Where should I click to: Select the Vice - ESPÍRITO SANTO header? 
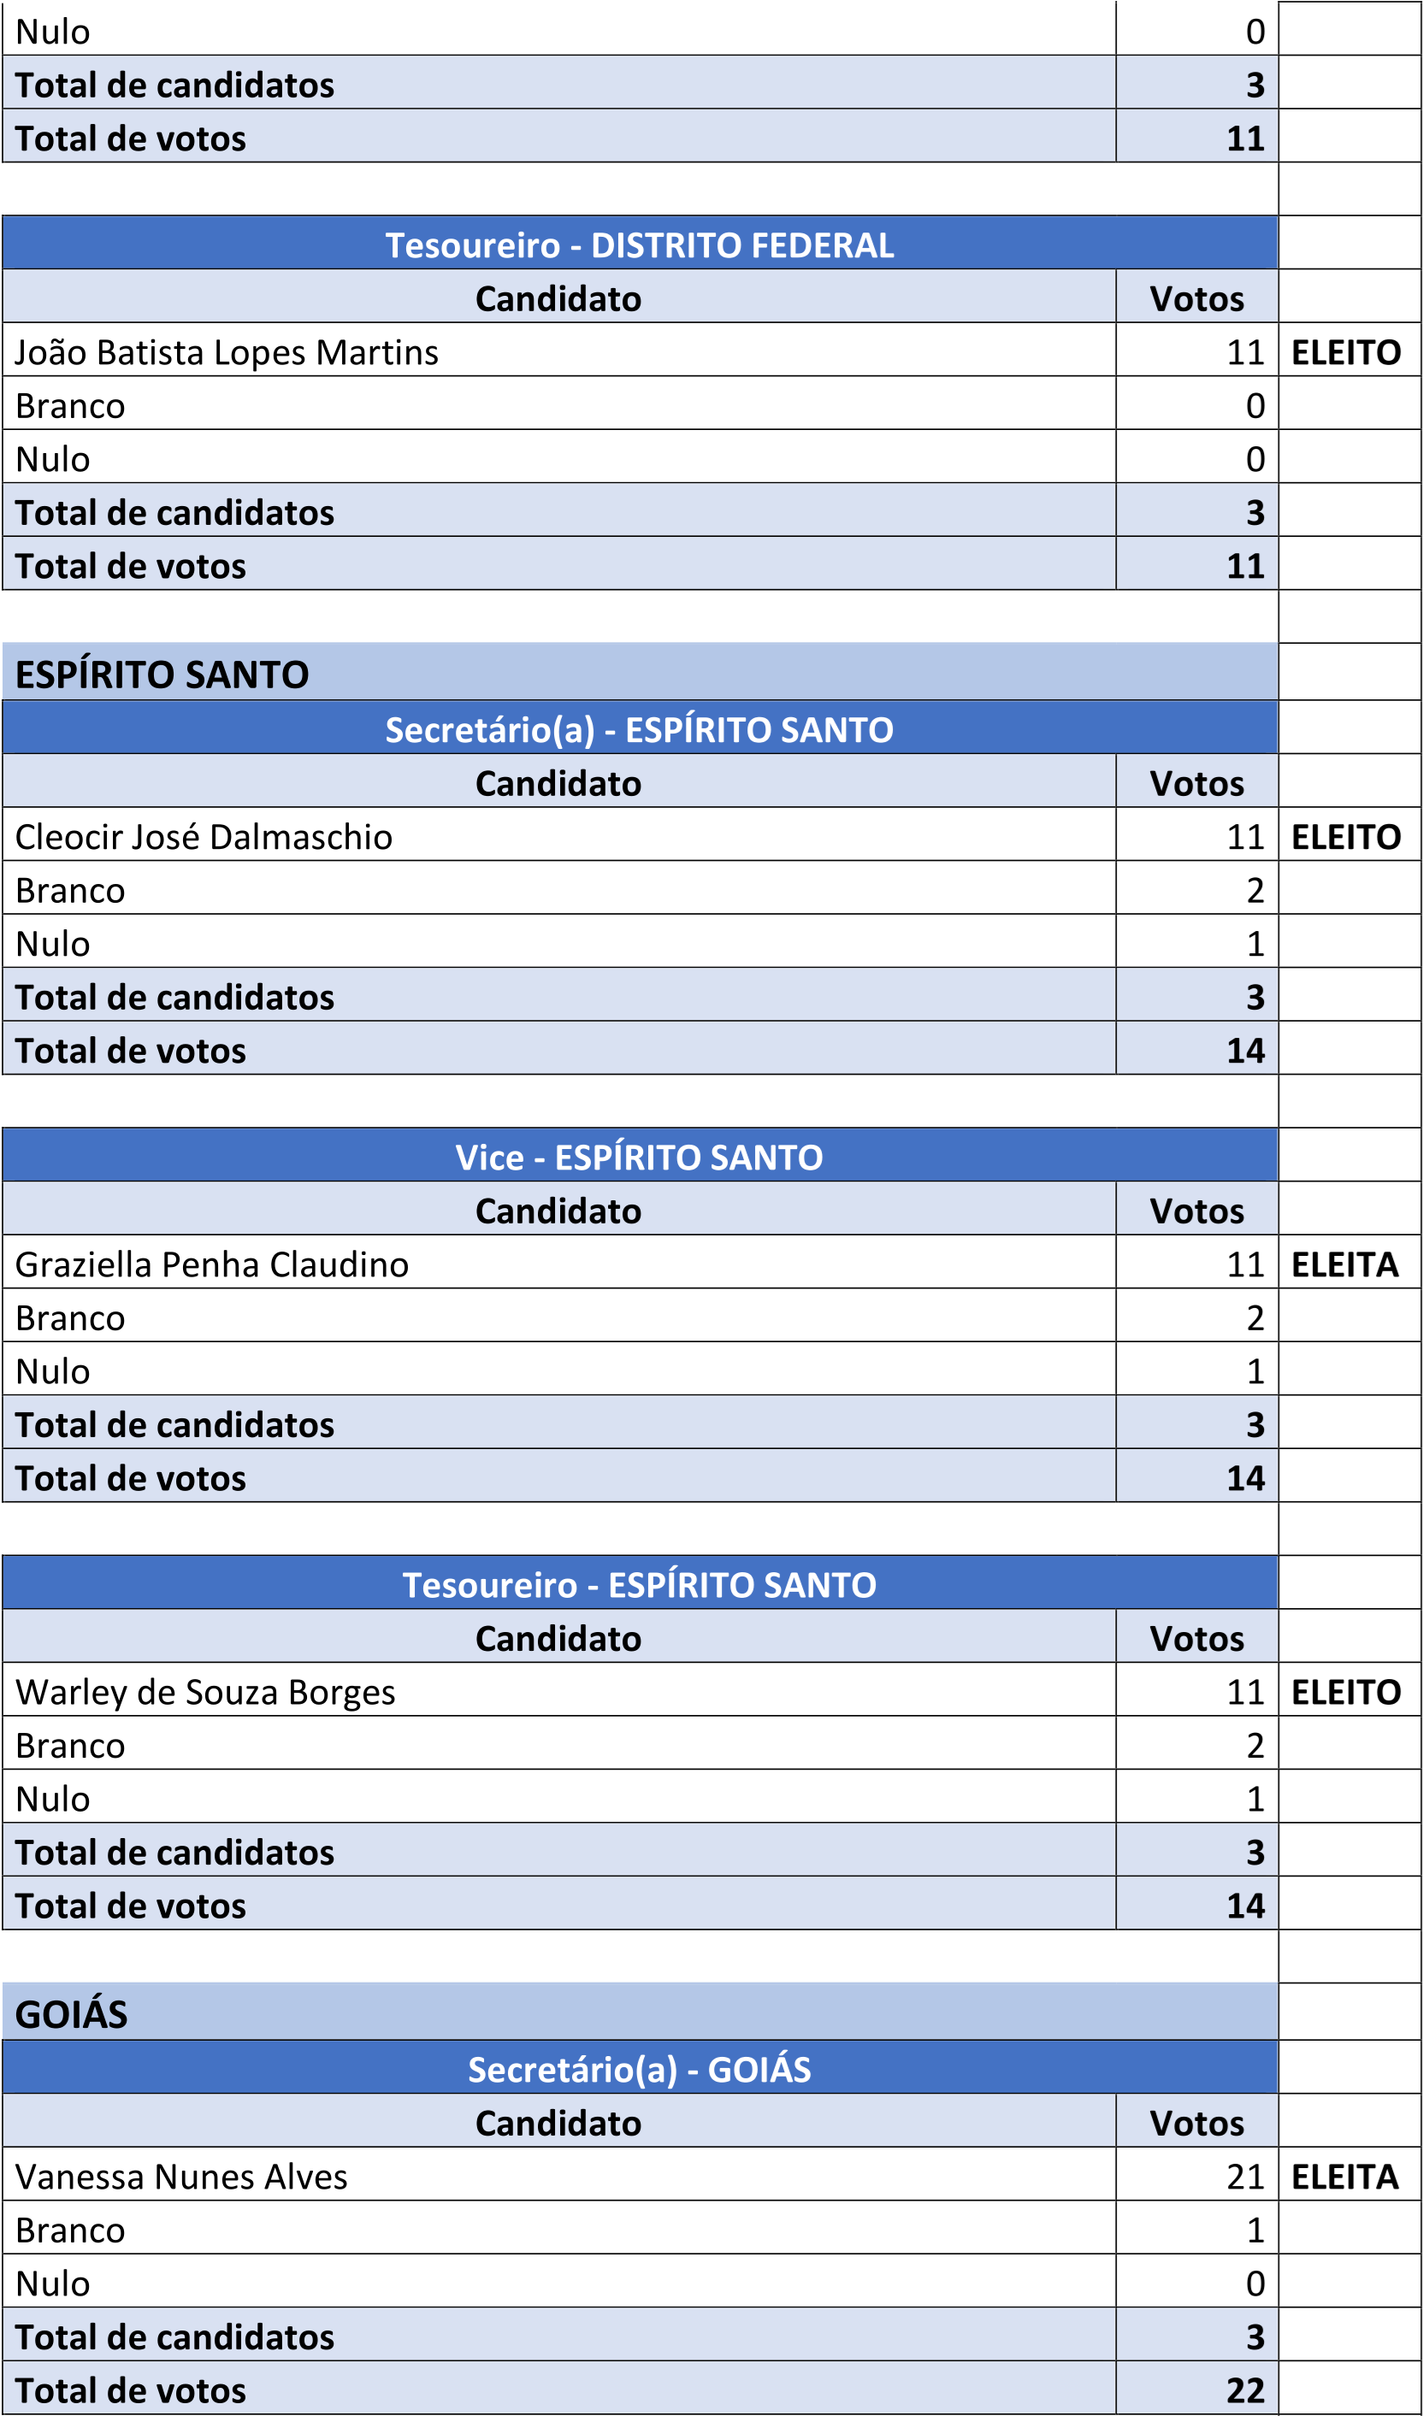coord(640,1158)
